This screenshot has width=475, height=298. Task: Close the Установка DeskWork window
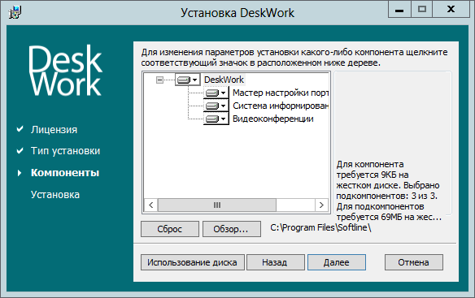451,10
